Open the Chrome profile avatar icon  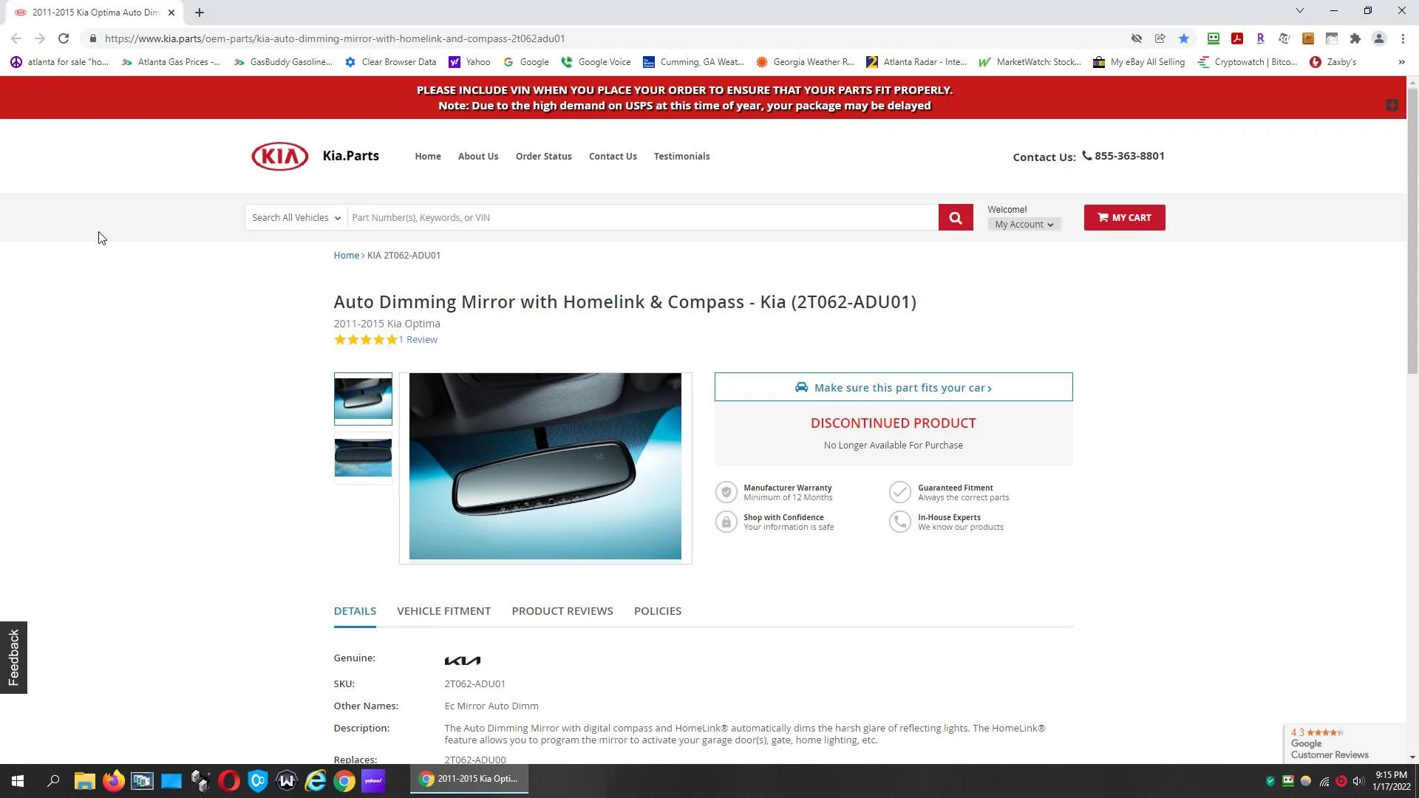coord(1379,38)
